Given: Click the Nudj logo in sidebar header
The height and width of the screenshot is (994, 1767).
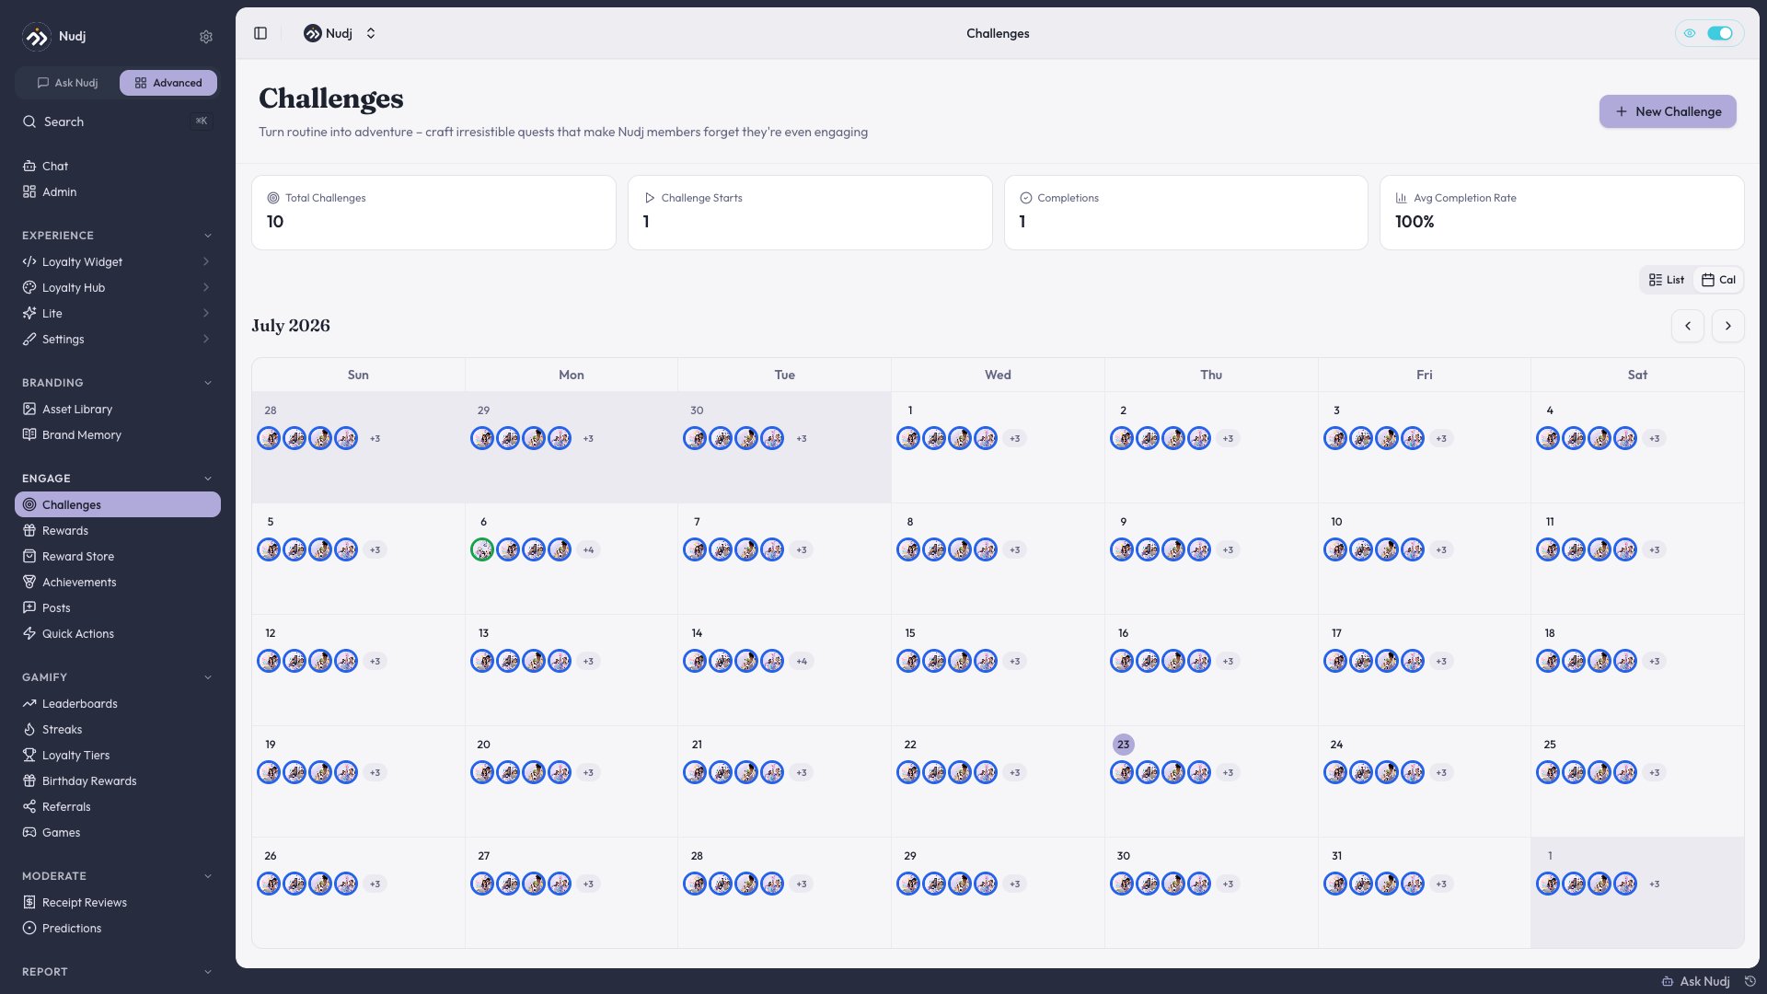Looking at the screenshot, I should [37, 37].
